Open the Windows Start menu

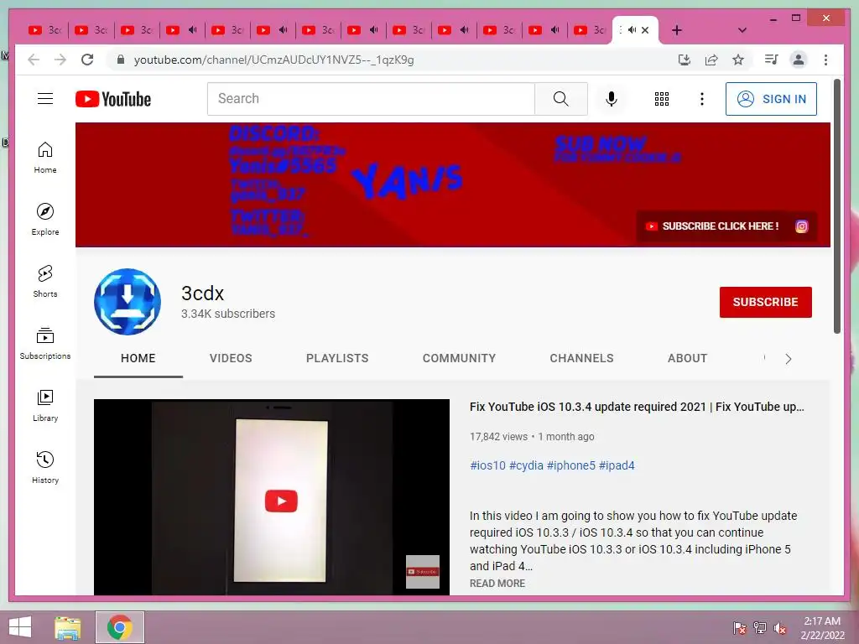[20, 627]
